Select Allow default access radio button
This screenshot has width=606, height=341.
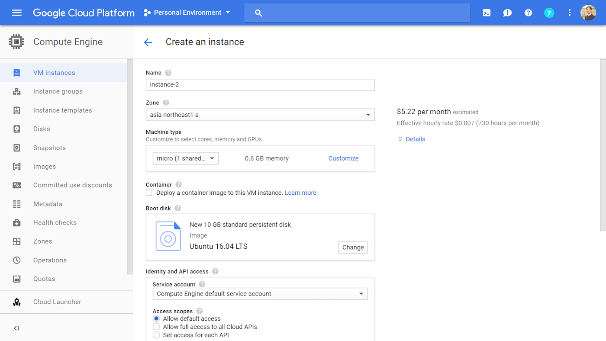pos(156,318)
